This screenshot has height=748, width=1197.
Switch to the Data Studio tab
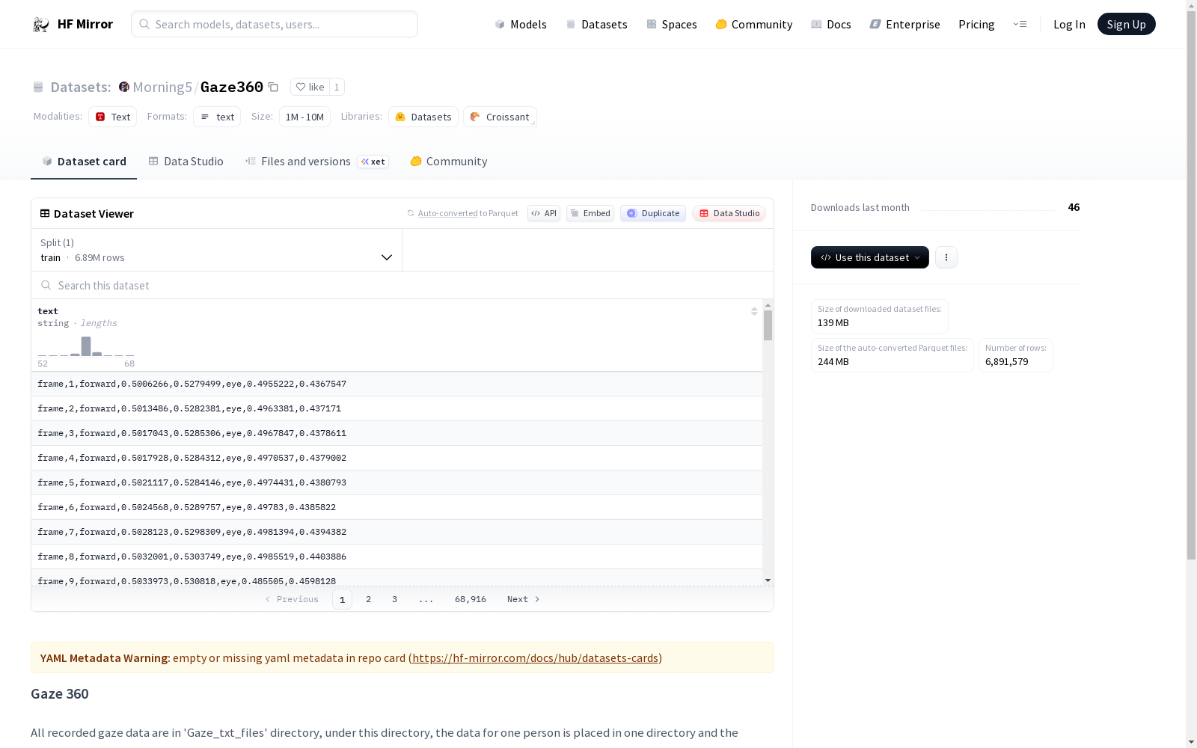tap(186, 161)
